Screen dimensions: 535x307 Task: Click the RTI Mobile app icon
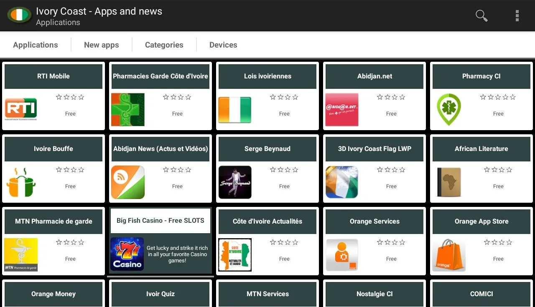pos(21,109)
